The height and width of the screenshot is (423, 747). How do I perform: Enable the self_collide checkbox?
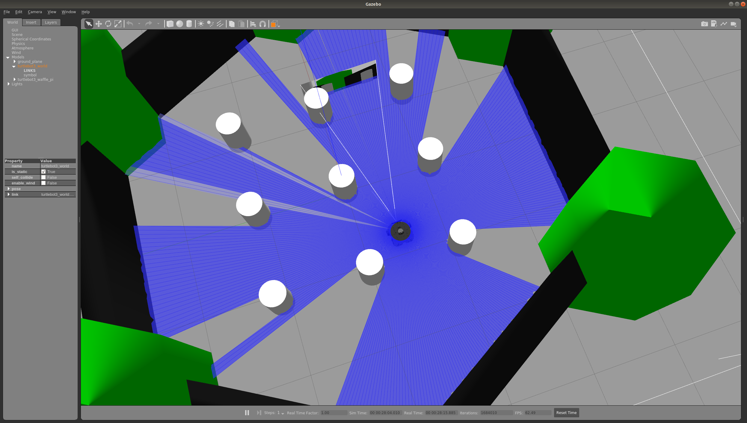tap(43, 177)
